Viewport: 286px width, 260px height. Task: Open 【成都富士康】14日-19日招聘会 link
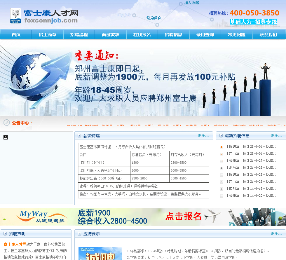(251, 189)
